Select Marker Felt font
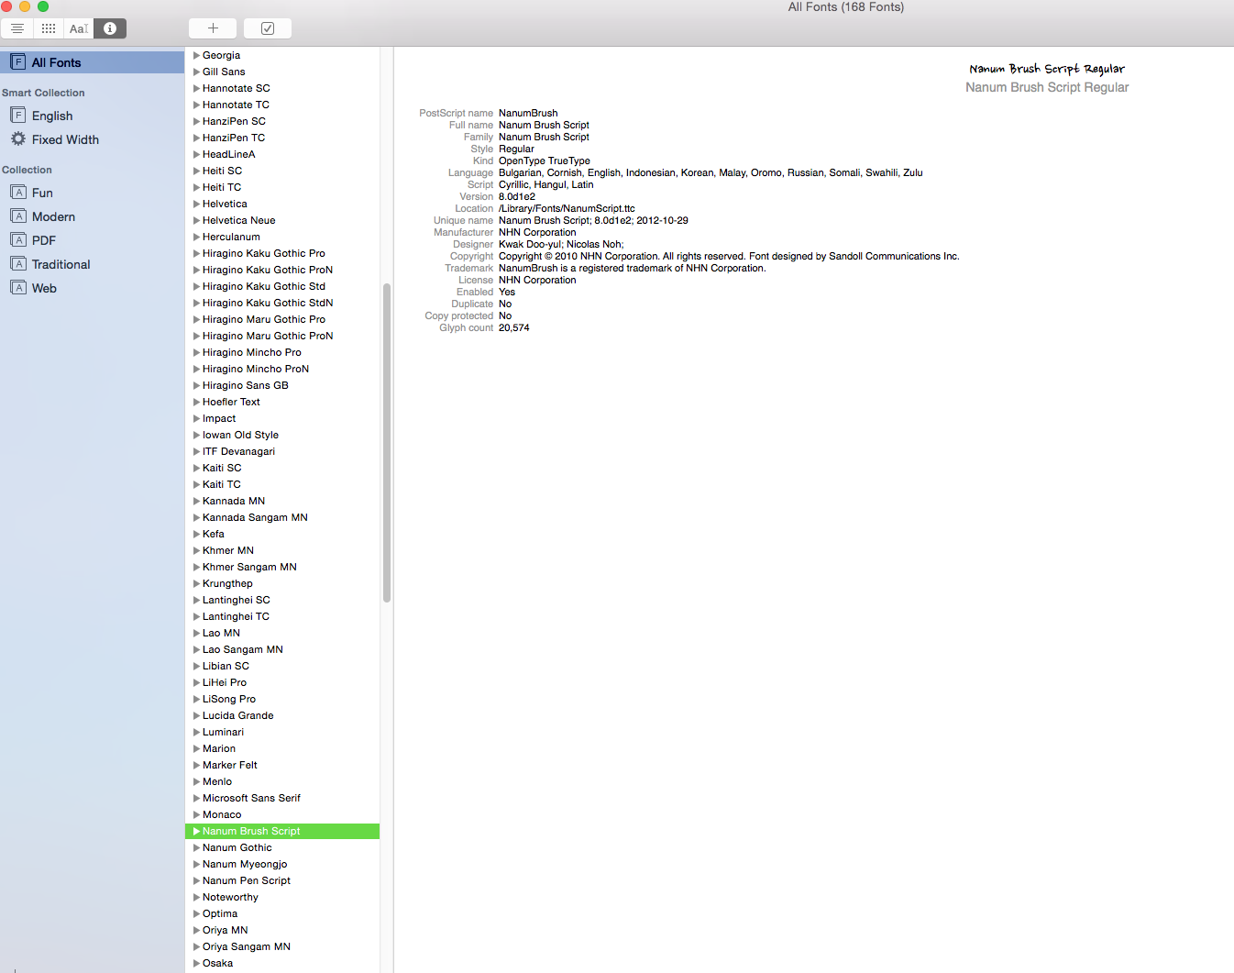The height and width of the screenshot is (973, 1234). click(230, 765)
